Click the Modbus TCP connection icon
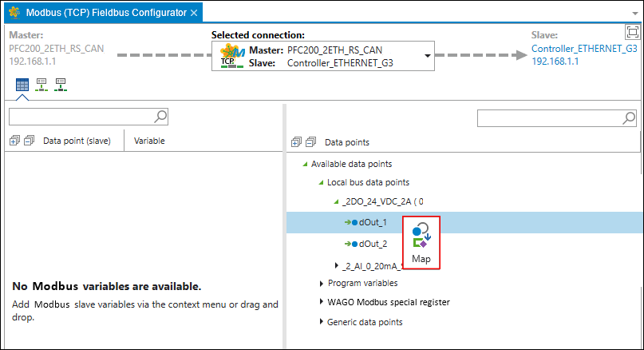Screen dimensions: 644x350 (232, 57)
